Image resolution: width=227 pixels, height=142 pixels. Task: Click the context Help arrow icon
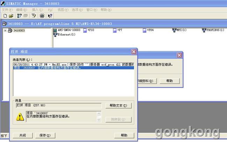(x=50, y=16)
